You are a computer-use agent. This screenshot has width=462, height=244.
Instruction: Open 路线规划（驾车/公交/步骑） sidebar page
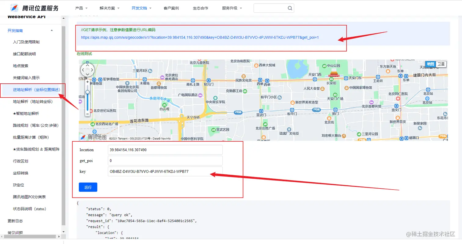pos(36,125)
